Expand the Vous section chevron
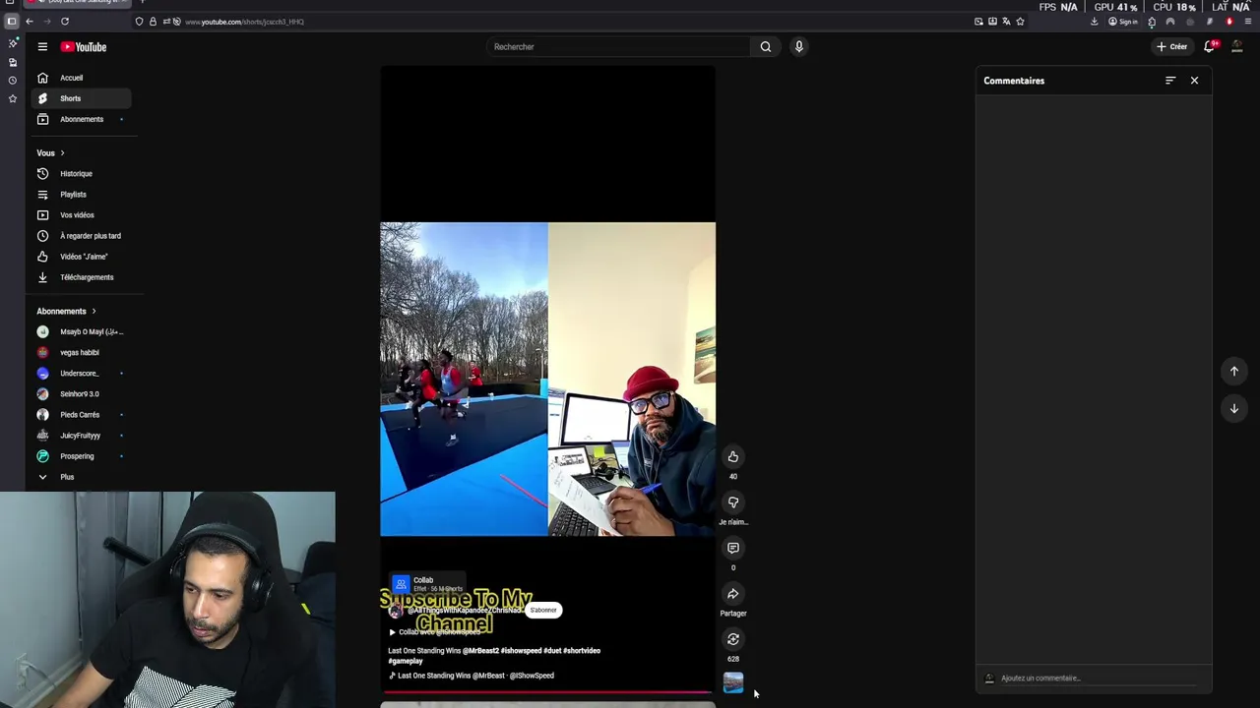This screenshot has width=1260, height=708. tap(62, 152)
